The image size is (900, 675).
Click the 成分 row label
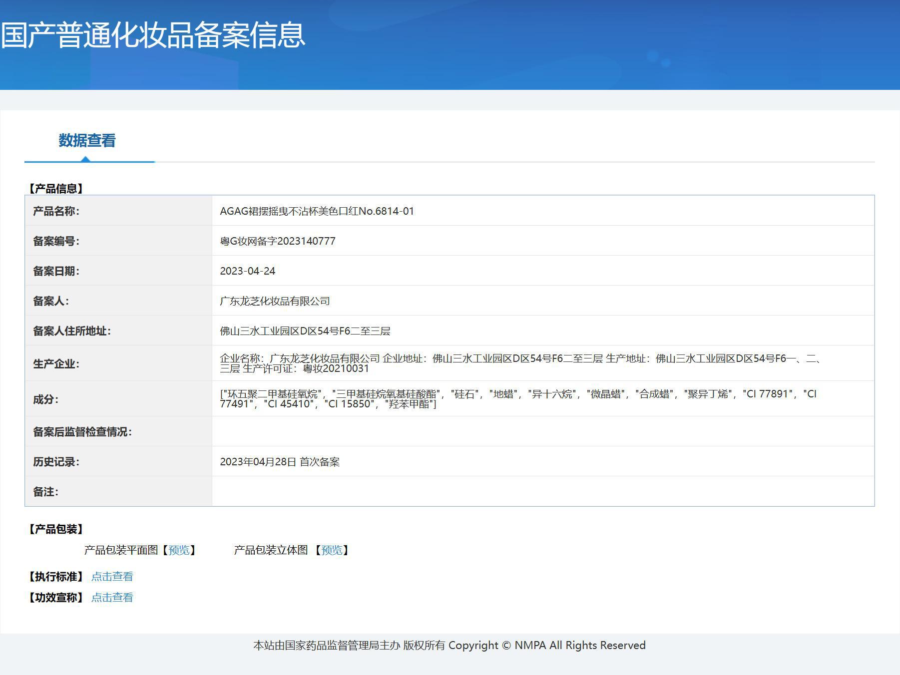45,399
